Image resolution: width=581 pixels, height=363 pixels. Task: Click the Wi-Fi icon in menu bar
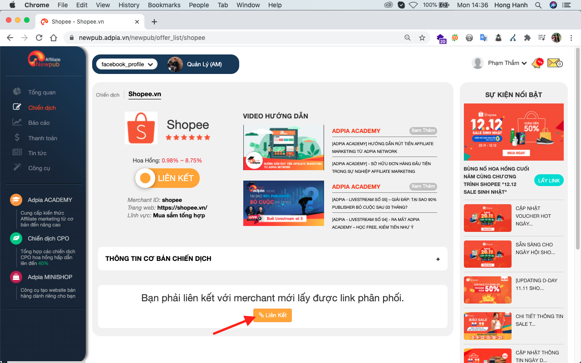[413, 5]
